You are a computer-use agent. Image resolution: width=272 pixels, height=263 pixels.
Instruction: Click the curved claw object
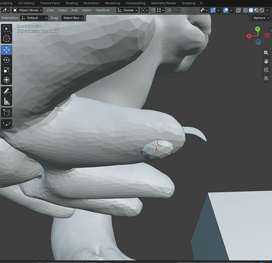[x=196, y=133]
